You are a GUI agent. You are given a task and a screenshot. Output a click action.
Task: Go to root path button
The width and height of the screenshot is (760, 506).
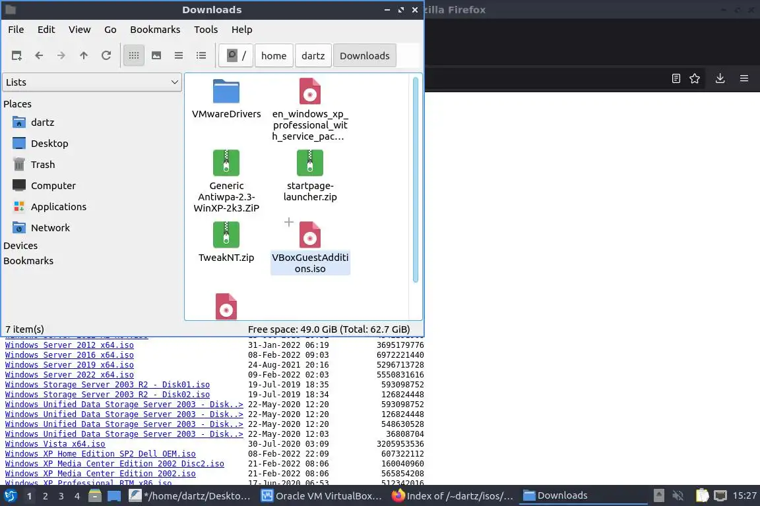click(236, 56)
